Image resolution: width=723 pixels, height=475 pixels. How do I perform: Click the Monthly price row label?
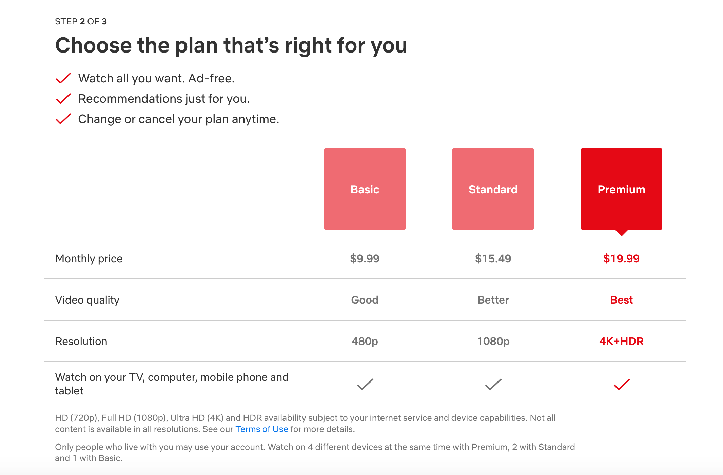(x=89, y=259)
